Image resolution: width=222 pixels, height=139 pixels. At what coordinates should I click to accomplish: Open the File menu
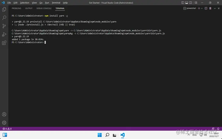click(9, 3)
